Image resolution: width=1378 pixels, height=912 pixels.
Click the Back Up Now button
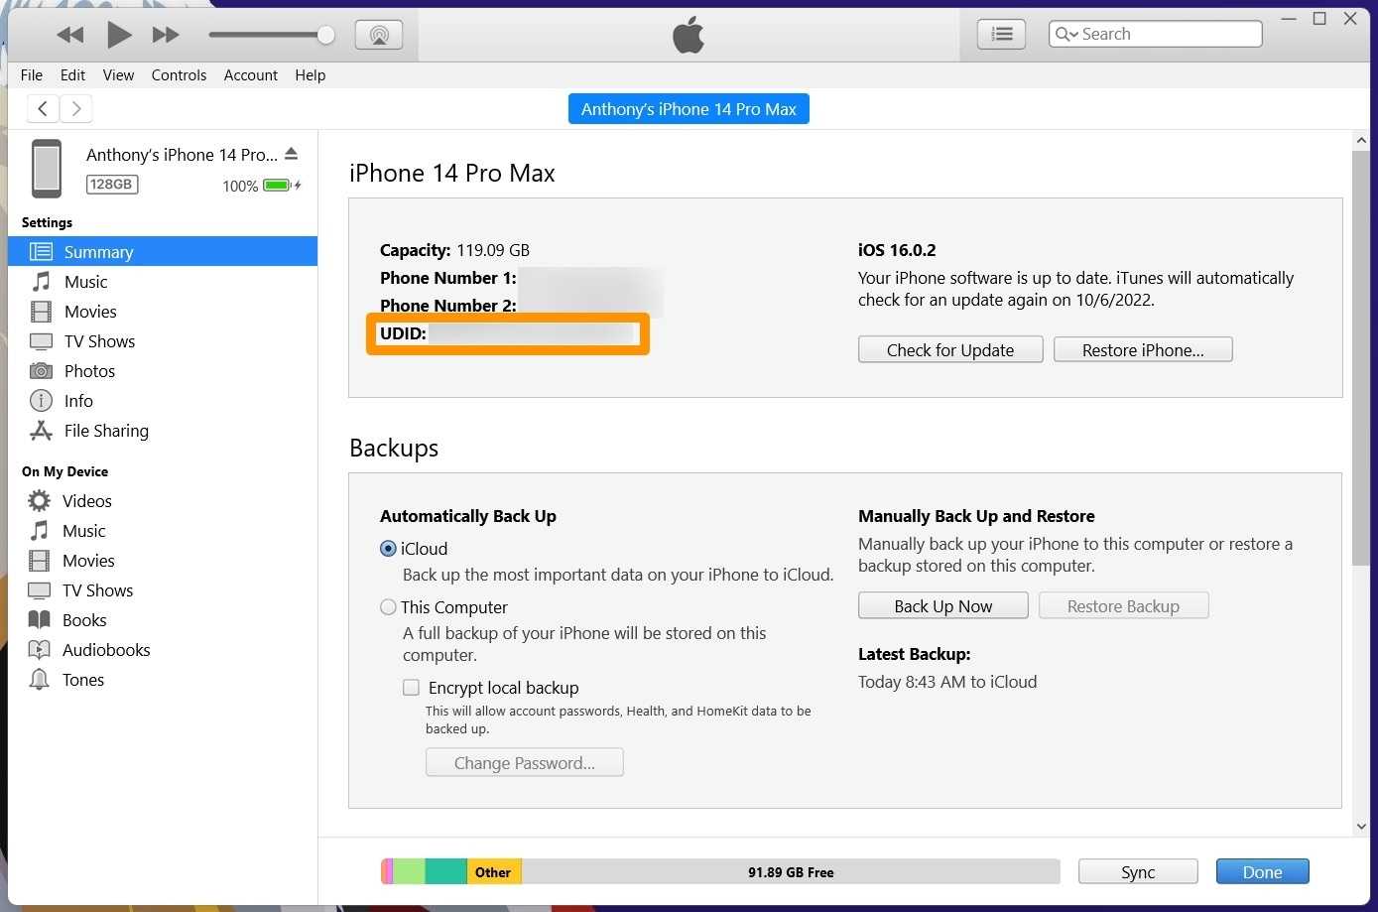(942, 606)
